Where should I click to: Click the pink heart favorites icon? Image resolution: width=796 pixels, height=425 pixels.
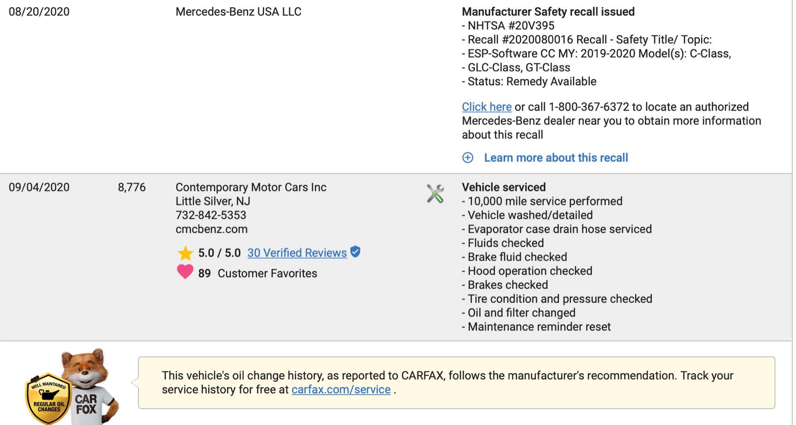coord(185,272)
